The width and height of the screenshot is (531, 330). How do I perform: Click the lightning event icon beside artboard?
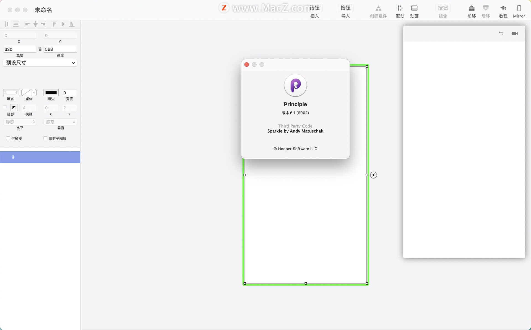pos(374,175)
